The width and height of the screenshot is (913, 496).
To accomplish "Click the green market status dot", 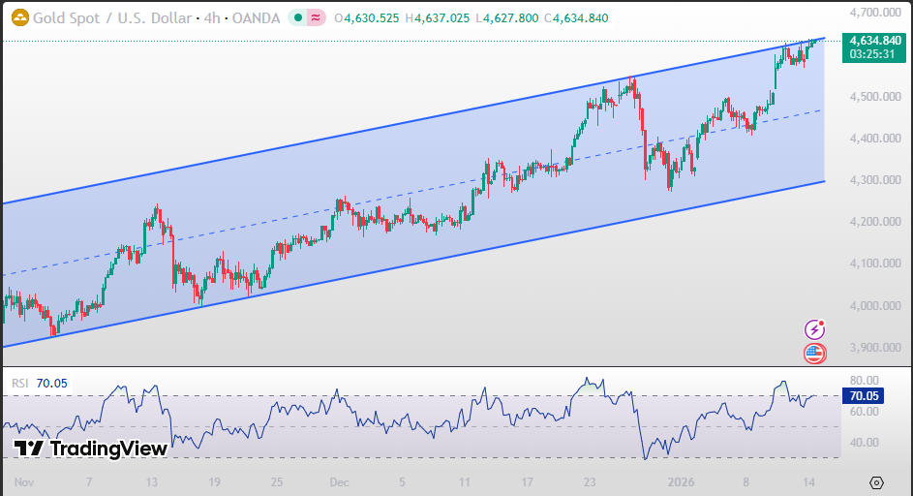I will pyautogui.click(x=295, y=17).
